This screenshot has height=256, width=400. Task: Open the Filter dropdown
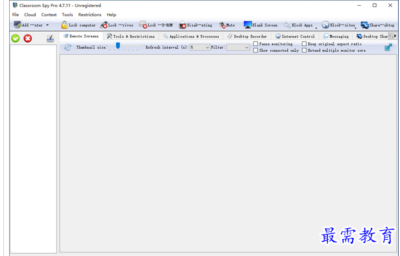tap(238, 47)
